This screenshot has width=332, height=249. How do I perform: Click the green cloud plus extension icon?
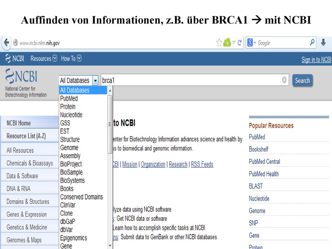click(227, 42)
